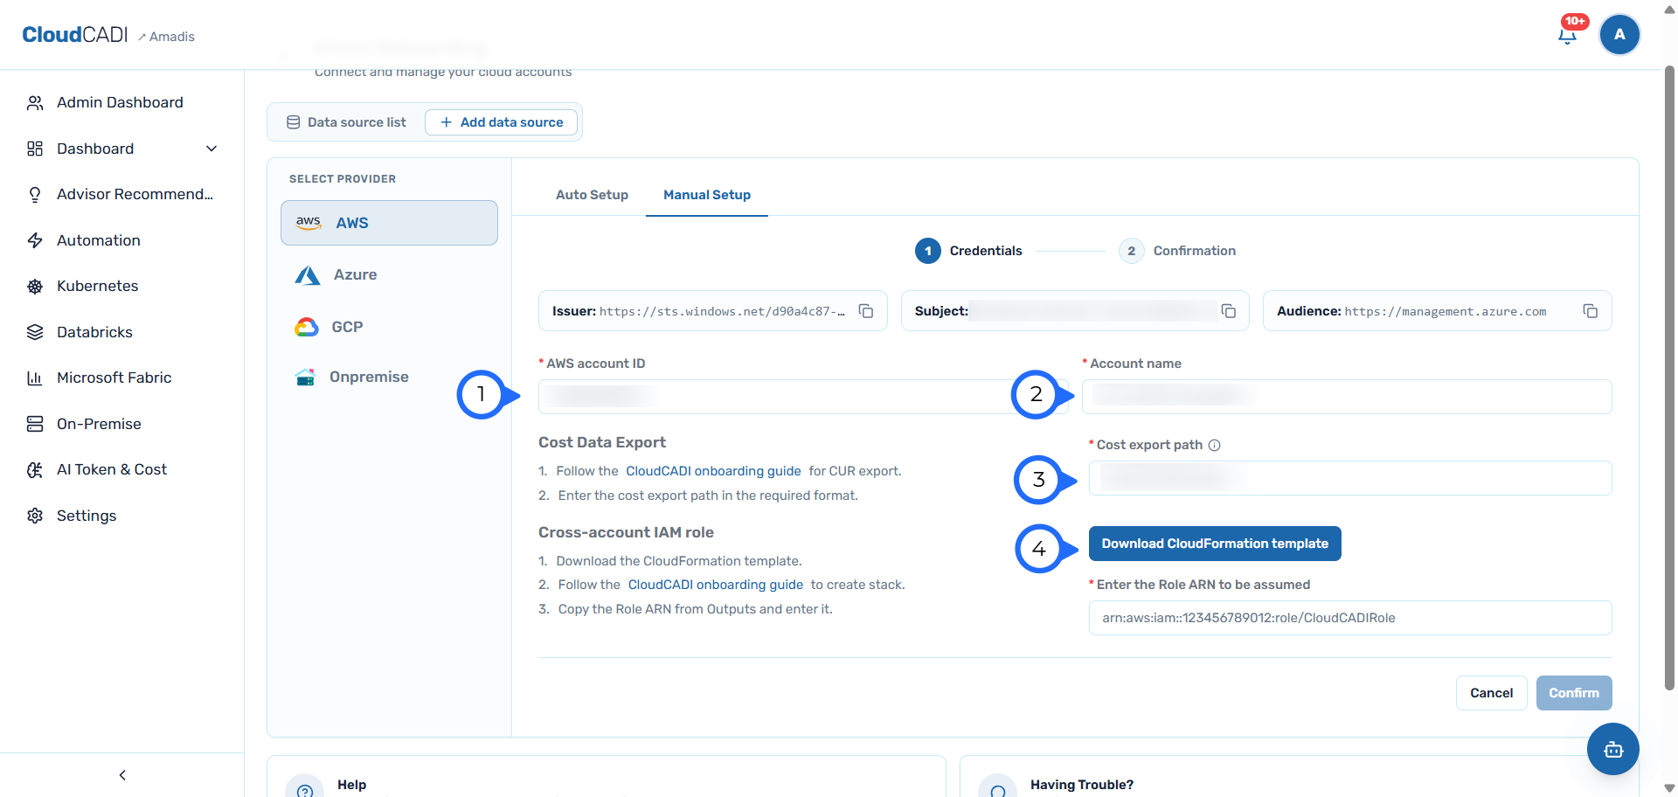Click the Confirm button

[1574, 693]
